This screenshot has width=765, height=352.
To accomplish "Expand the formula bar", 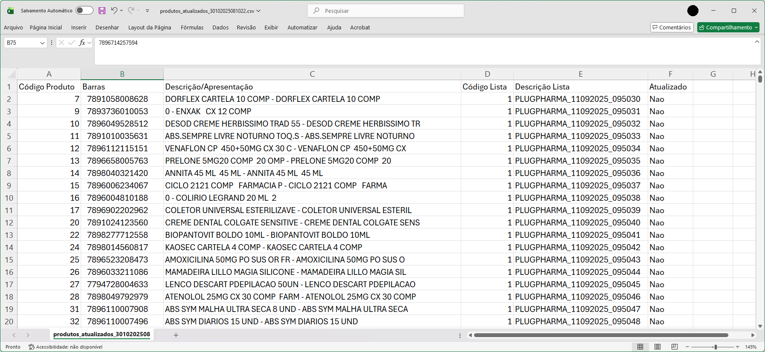I will (x=757, y=42).
